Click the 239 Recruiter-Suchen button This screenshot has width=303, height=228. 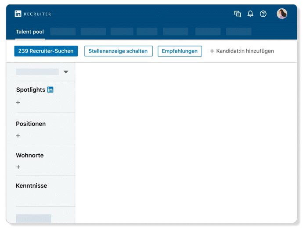pyautogui.click(x=46, y=51)
